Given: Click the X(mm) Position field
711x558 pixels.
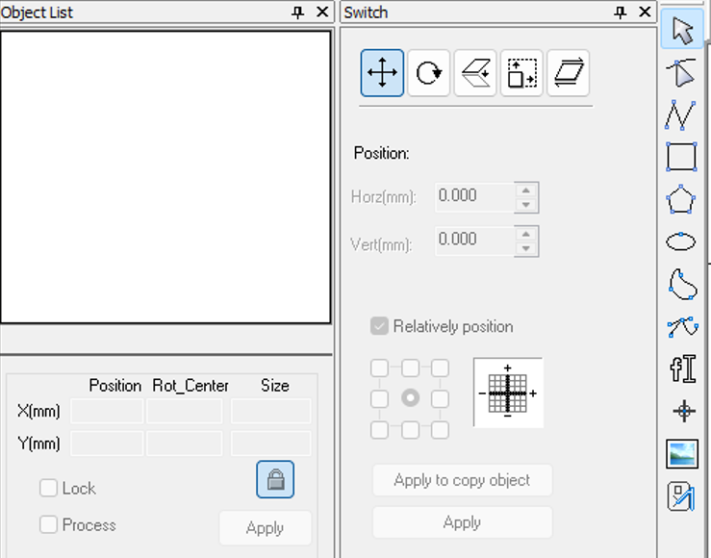Looking at the screenshot, I should pyautogui.click(x=107, y=411).
